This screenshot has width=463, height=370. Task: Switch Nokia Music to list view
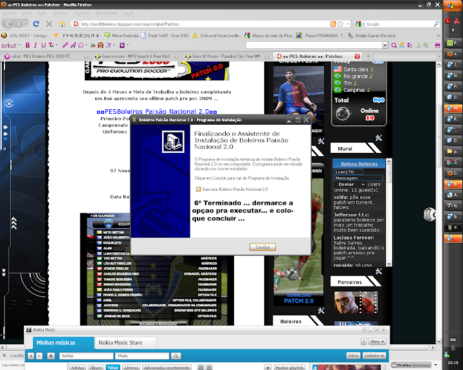[209, 367]
